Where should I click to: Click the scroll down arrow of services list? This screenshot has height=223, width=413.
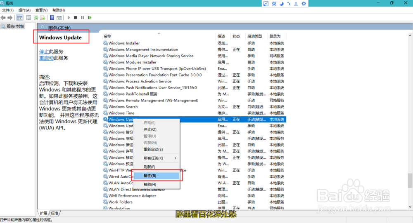pos(410,207)
